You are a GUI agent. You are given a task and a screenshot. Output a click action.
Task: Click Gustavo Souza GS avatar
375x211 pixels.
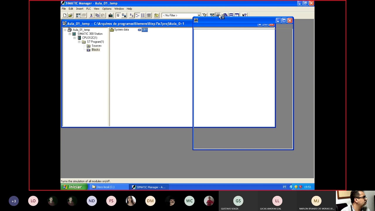pyautogui.click(x=238, y=201)
